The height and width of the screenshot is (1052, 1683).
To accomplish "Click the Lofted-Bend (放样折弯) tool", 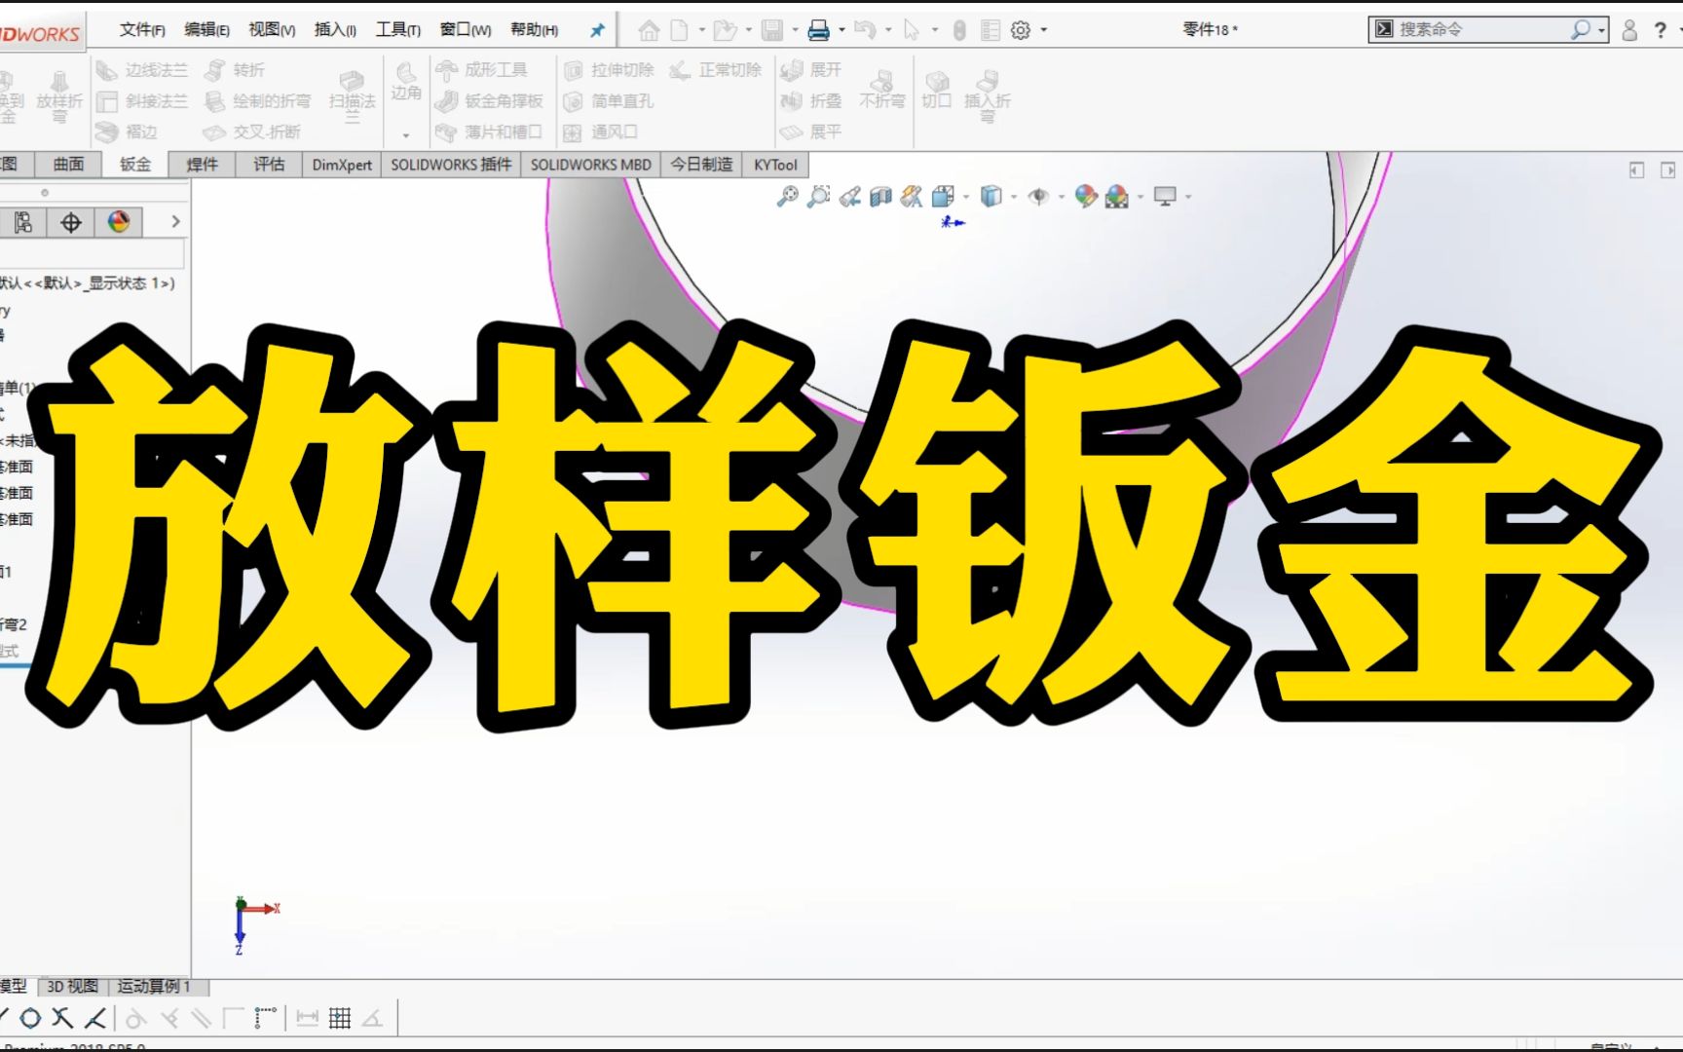I will [x=59, y=95].
